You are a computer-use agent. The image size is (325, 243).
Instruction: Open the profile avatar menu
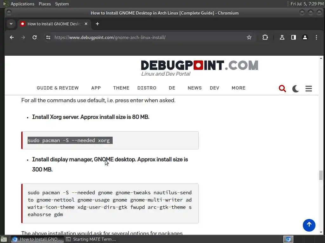305,37
